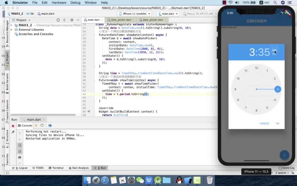Hide the Project panel with minus icon
Image resolution: width=297 pixels, height=186 pixels.
pos(78,20)
